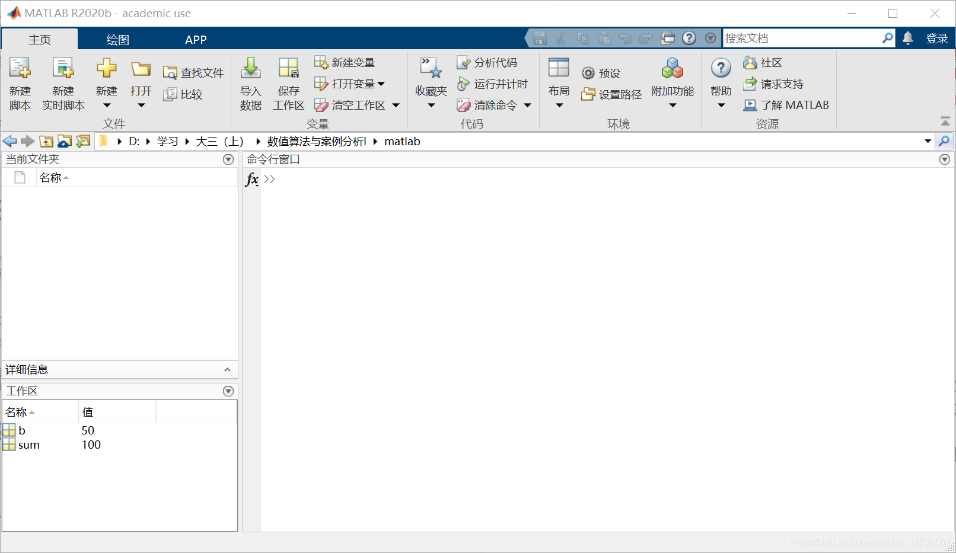Click Clear Commands (清除命令) button

coord(487,105)
